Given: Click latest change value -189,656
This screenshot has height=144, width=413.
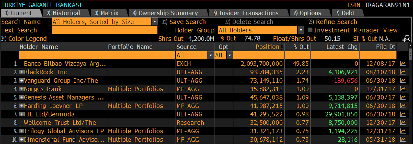Looking at the screenshot, I should point(344,81).
